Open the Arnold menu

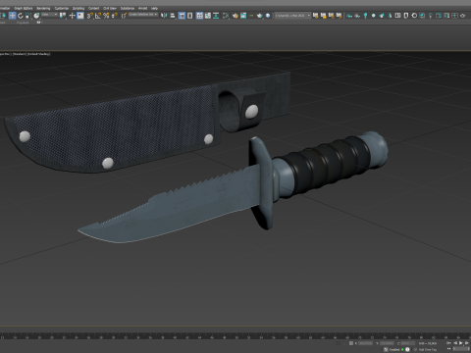click(142, 8)
